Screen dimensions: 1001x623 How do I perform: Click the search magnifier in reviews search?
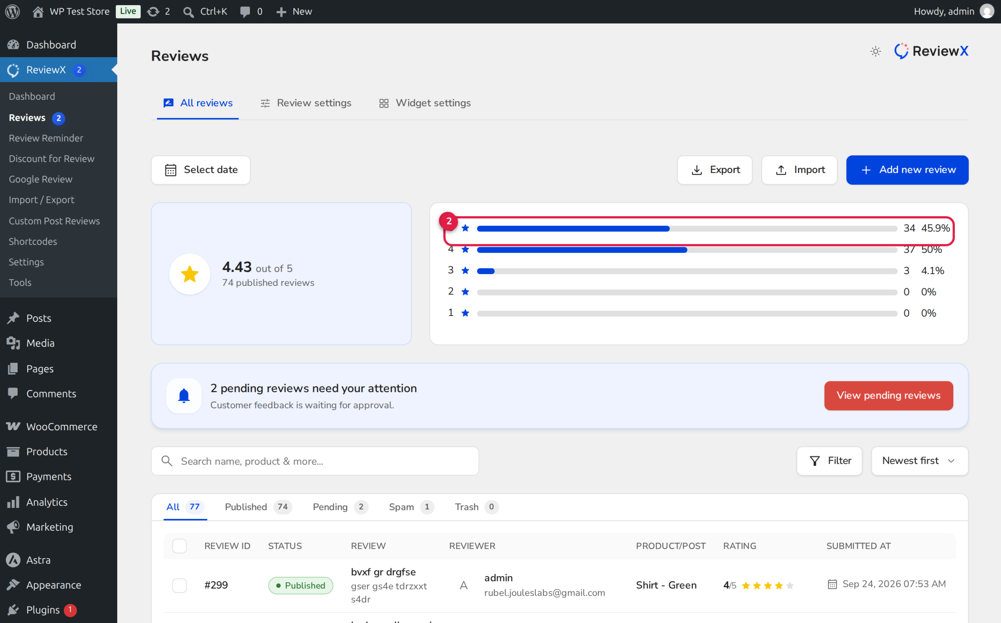click(x=167, y=461)
